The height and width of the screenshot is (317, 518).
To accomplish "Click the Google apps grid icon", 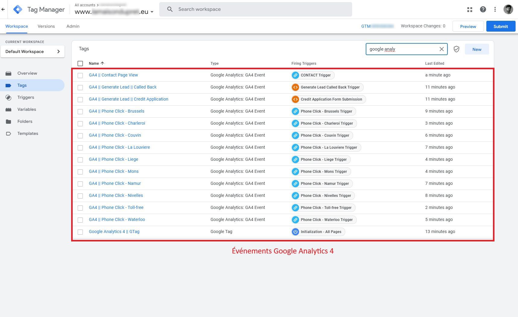I will click(x=469, y=10).
